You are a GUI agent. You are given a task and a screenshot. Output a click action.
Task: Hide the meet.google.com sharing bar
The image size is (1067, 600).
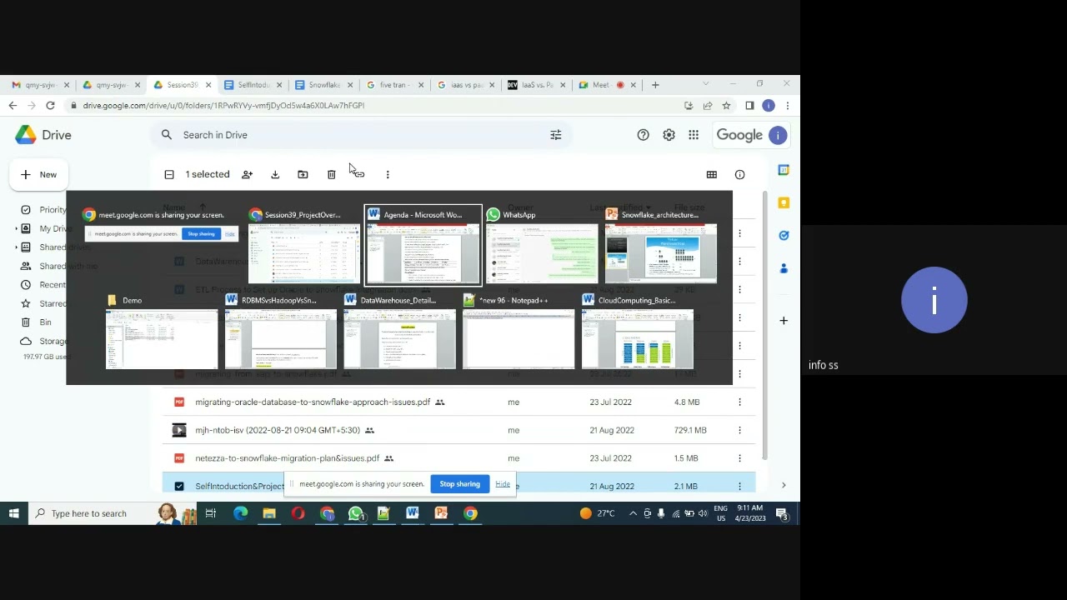coord(503,484)
